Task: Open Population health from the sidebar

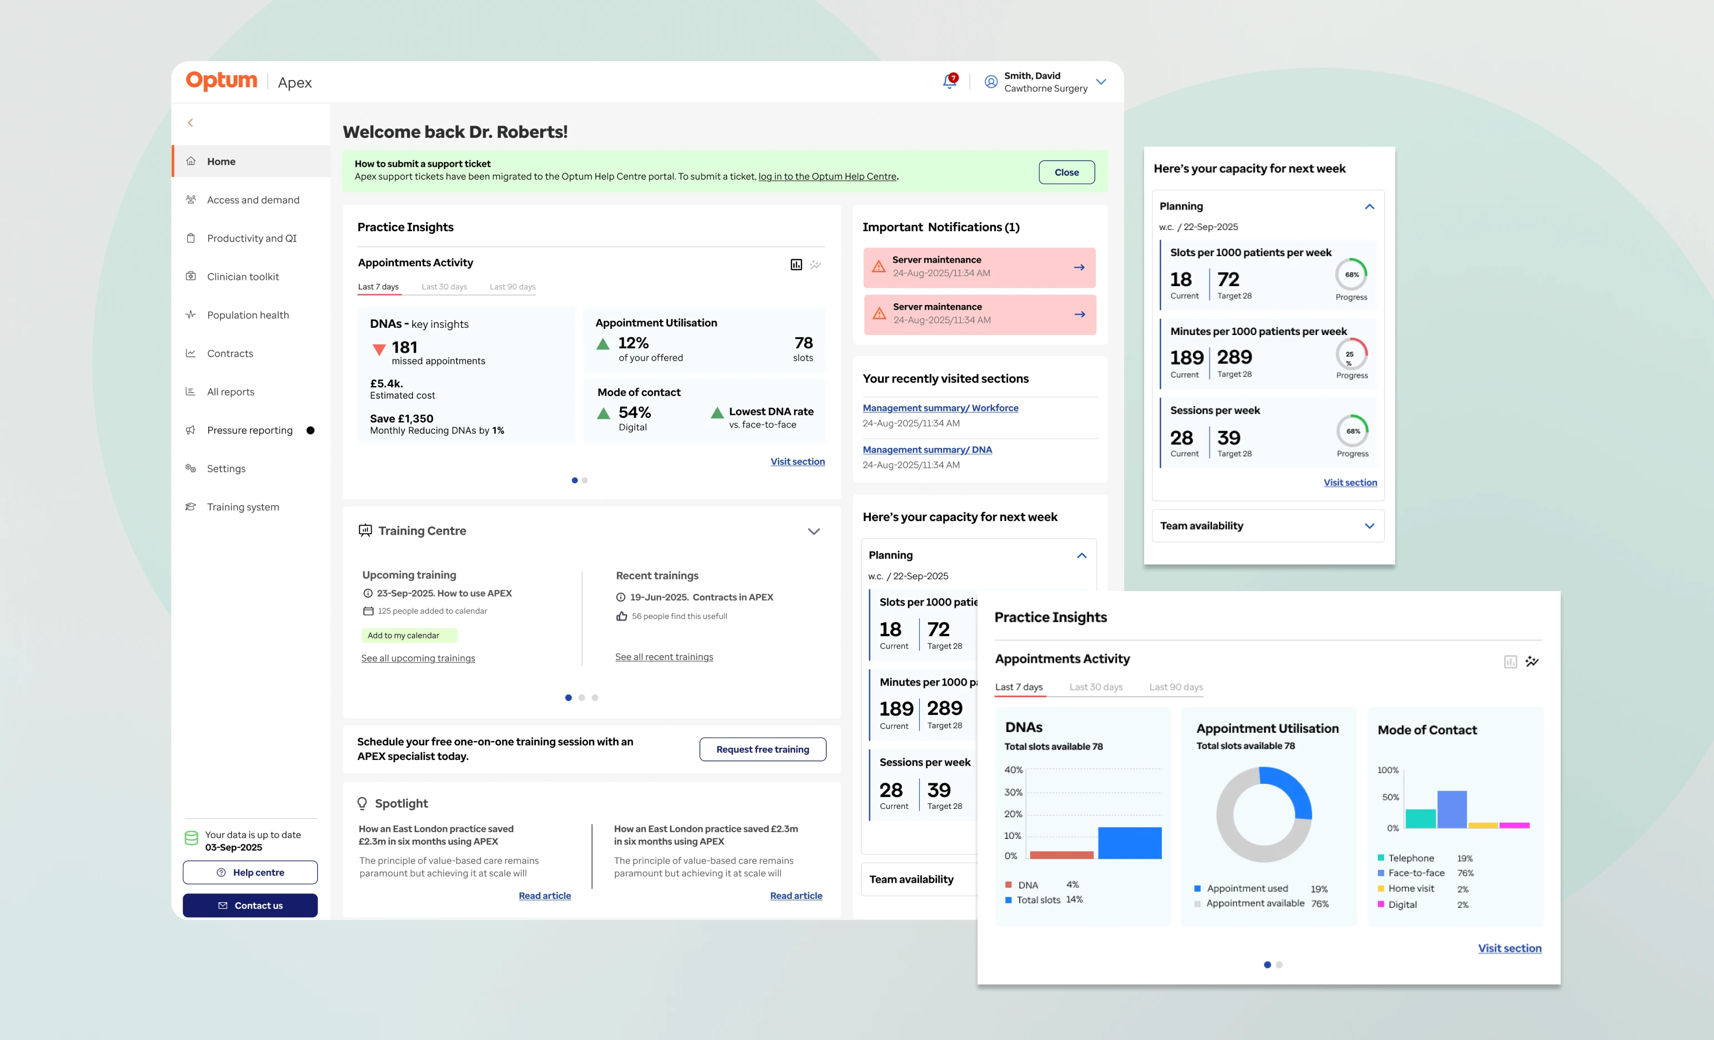Action: click(248, 314)
